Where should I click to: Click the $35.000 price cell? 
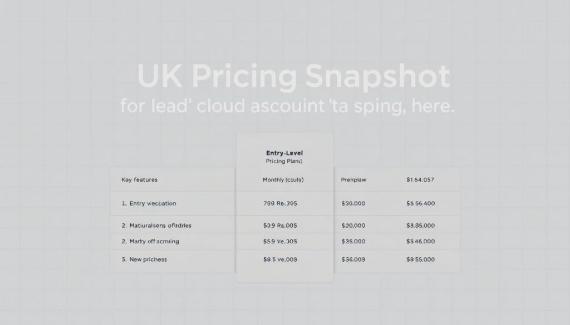coord(353,242)
